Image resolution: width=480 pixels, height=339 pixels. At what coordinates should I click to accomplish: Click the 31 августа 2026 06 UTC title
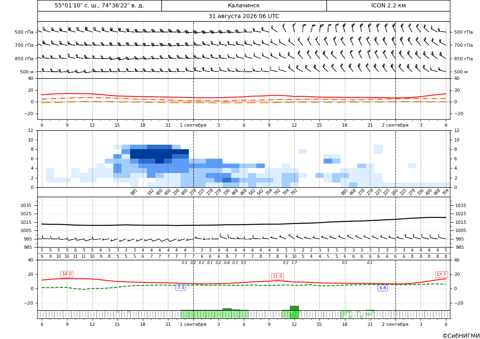[x=243, y=16]
